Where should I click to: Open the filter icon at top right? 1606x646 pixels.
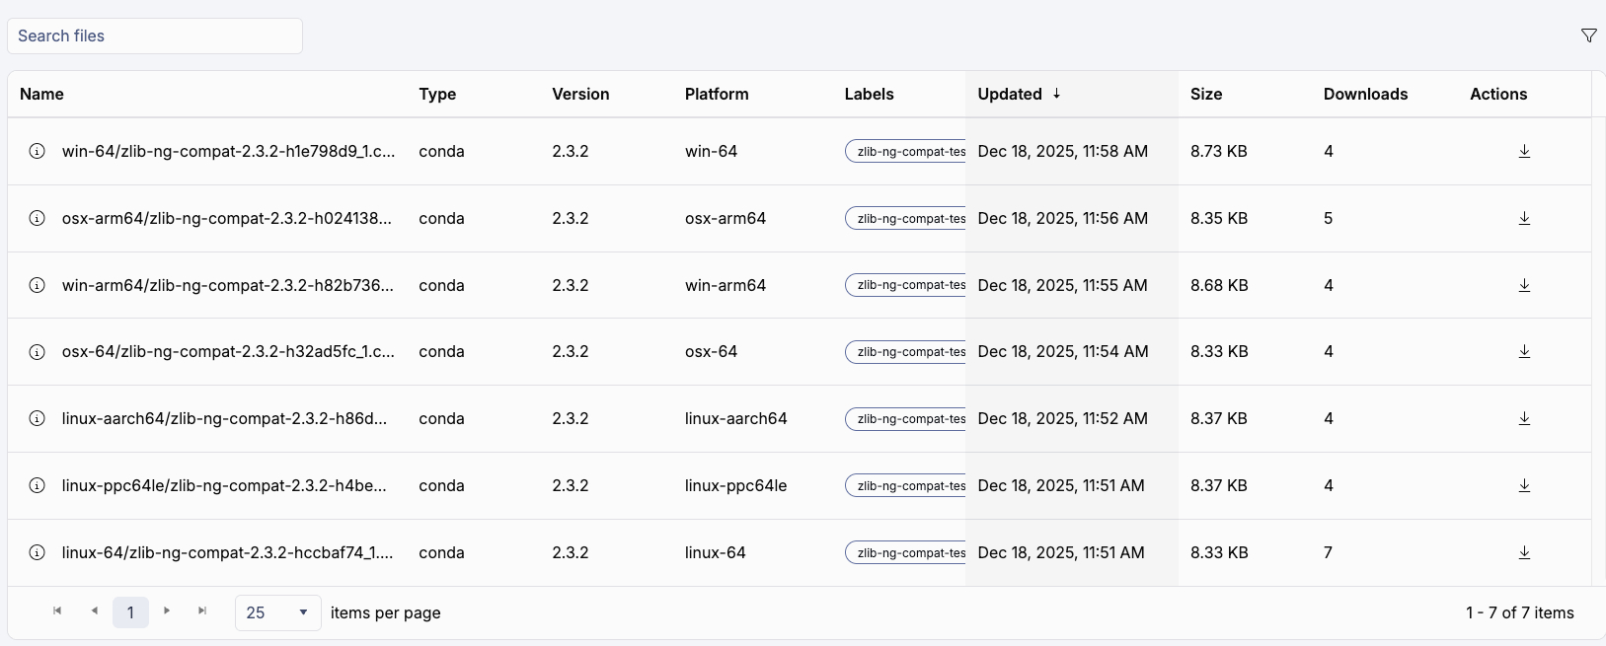(1588, 36)
